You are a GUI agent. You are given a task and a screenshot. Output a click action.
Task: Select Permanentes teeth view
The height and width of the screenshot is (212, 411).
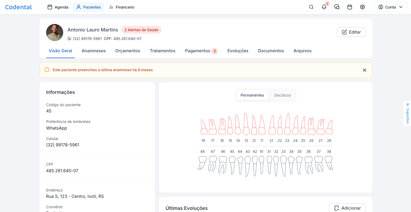click(x=252, y=95)
